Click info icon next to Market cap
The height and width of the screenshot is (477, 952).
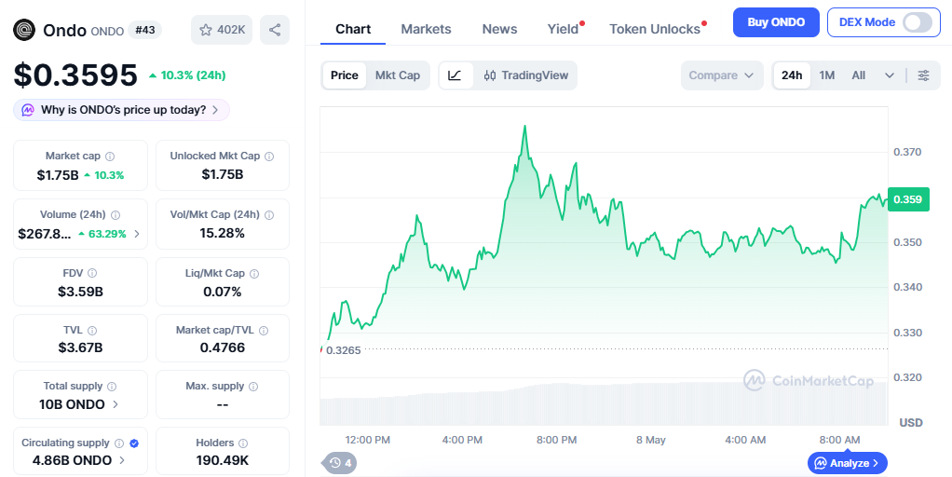click(x=110, y=157)
